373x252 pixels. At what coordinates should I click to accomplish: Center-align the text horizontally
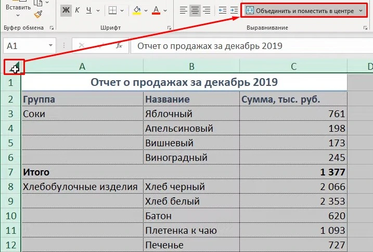click(x=195, y=10)
